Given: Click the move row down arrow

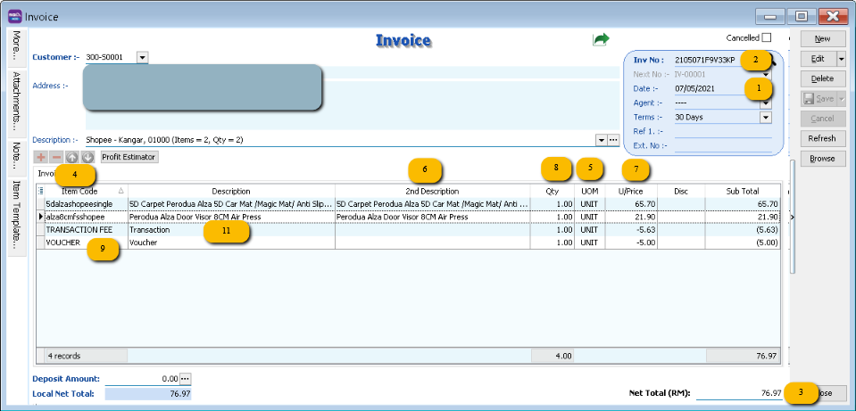Looking at the screenshot, I should [x=87, y=157].
